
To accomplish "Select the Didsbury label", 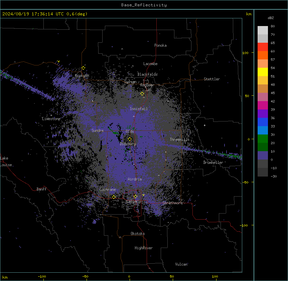I will tap(128, 144).
